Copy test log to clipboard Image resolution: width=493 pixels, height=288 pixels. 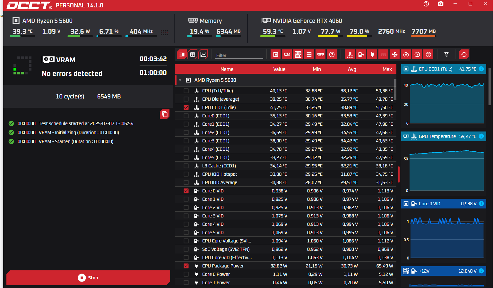coord(165,114)
